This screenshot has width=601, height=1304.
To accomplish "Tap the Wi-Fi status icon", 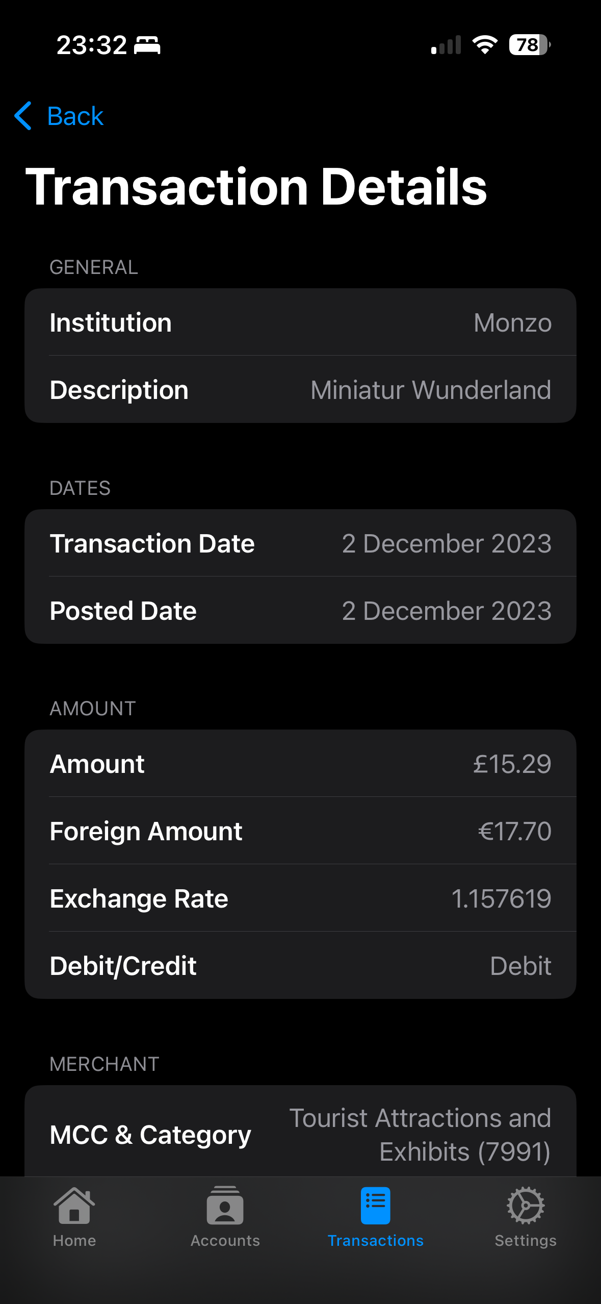I will pos(485,45).
